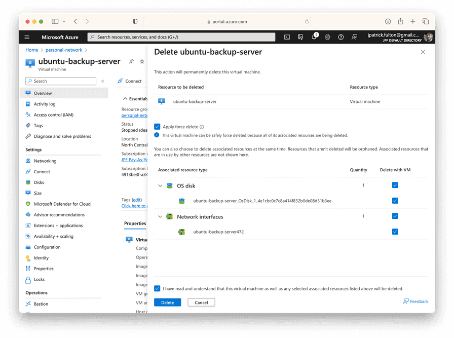Open the account avatar menu
This screenshot has width=454, height=338.
(x=428, y=37)
